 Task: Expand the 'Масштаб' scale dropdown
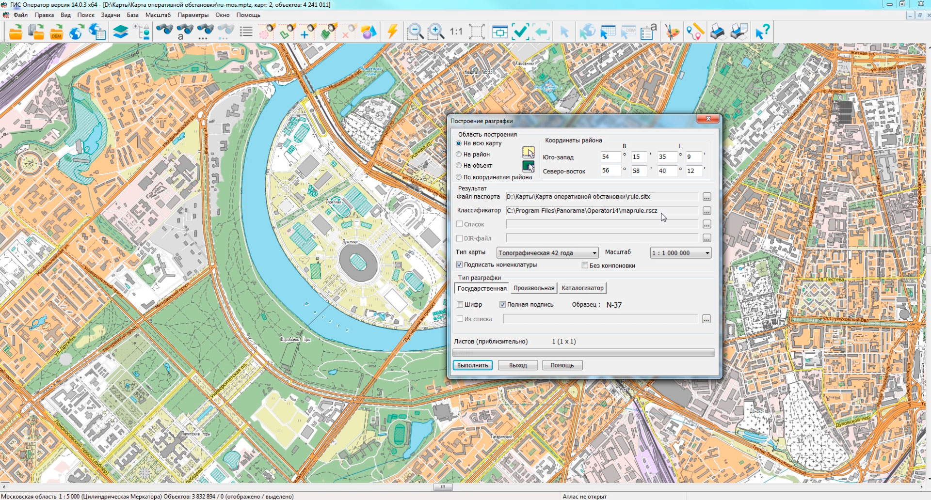tap(680, 253)
